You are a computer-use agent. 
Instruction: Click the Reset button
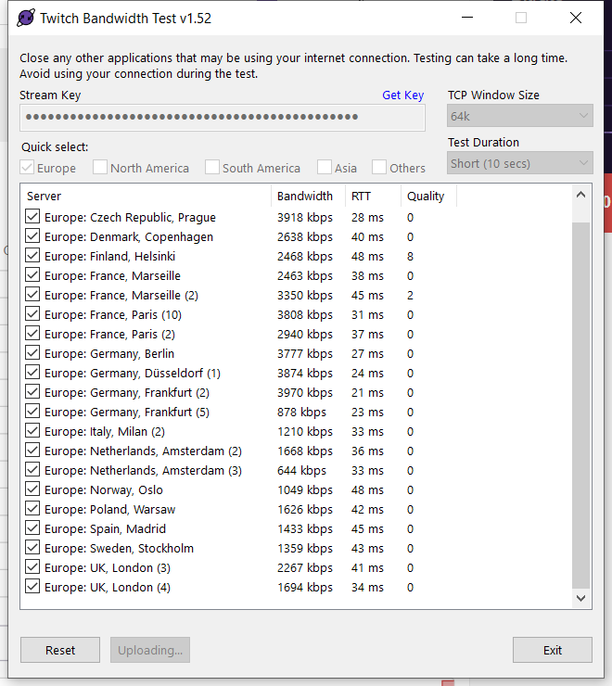pos(60,650)
